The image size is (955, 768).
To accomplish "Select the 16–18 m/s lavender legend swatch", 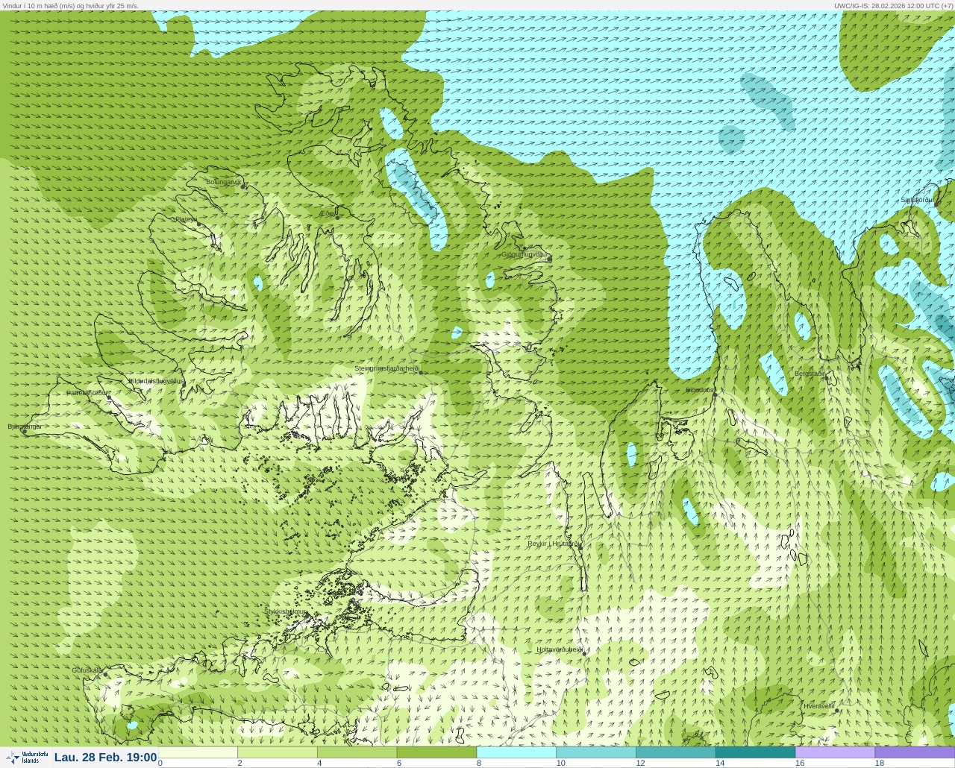I will coord(835,752).
